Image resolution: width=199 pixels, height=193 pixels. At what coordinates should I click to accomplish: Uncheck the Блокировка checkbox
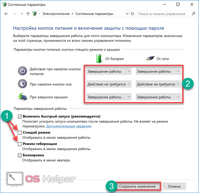(x=20, y=155)
